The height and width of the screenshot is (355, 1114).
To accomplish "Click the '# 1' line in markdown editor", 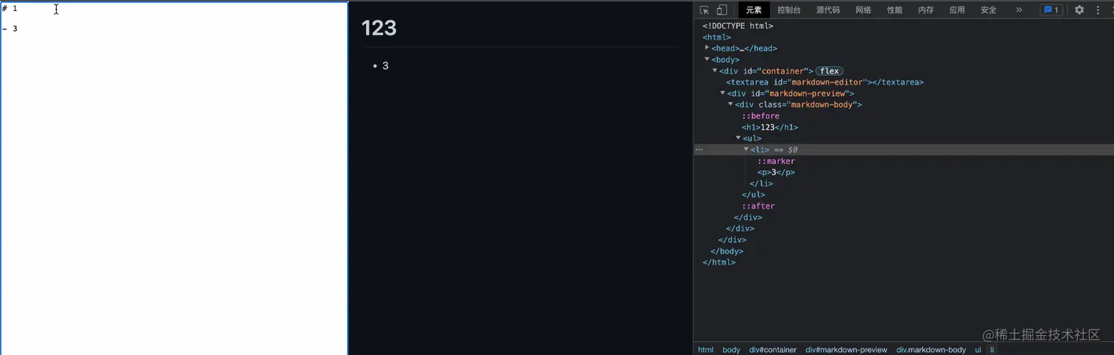I will coord(10,8).
